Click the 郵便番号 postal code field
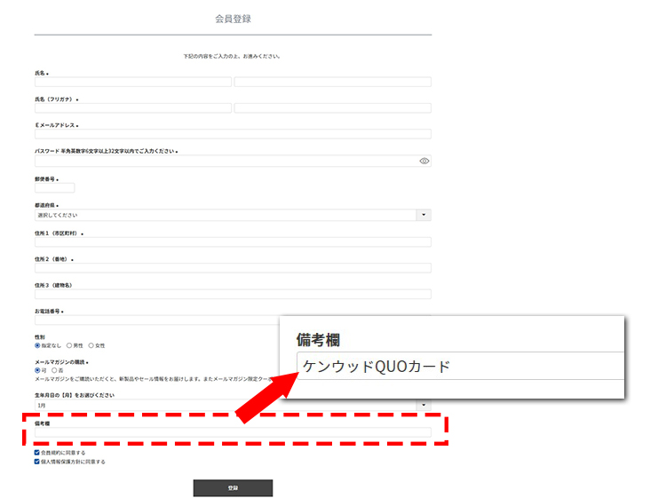Viewport: 666px width, 498px height. tap(54, 188)
